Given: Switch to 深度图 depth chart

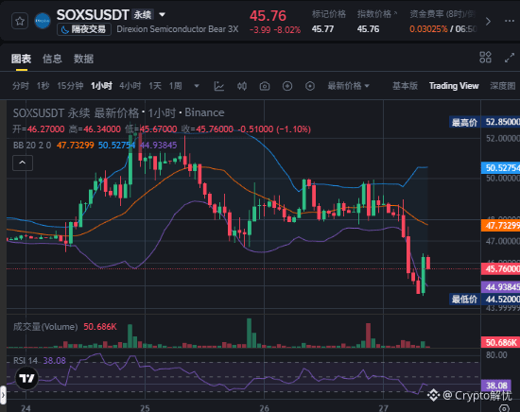Looking at the screenshot, I should pos(503,86).
